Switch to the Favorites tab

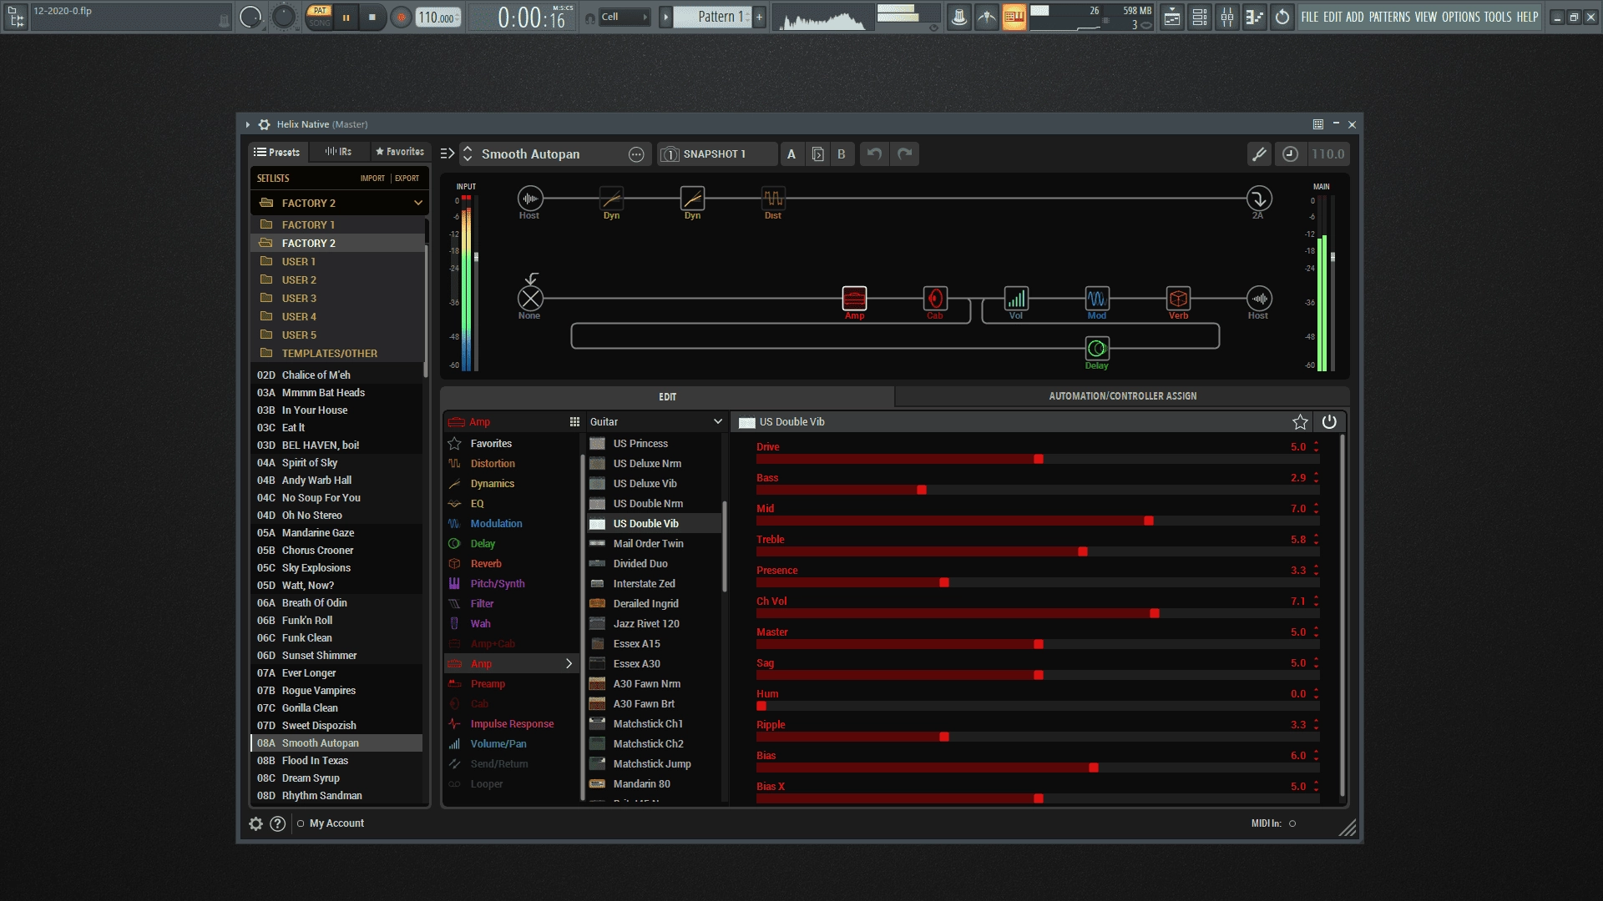[400, 152]
